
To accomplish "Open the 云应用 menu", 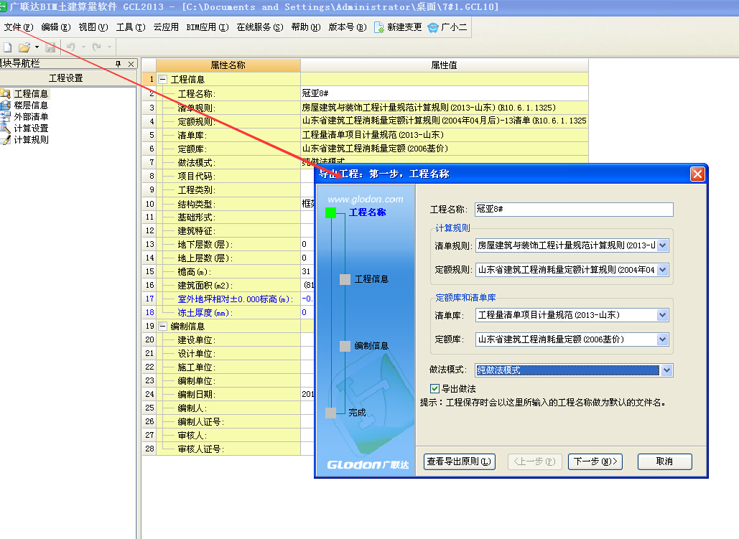I will [x=166, y=27].
